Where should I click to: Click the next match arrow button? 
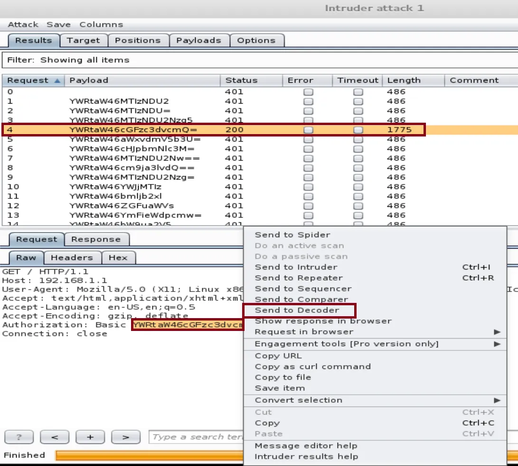click(126, 437)
